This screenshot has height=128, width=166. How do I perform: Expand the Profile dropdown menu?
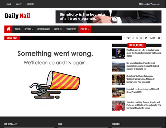pyautogui.click(x=85, y=29)
